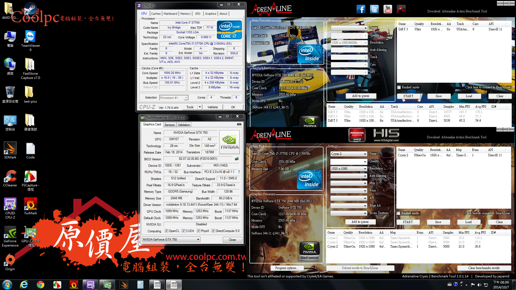Click Close button in GPU-Z

[232, 240]
